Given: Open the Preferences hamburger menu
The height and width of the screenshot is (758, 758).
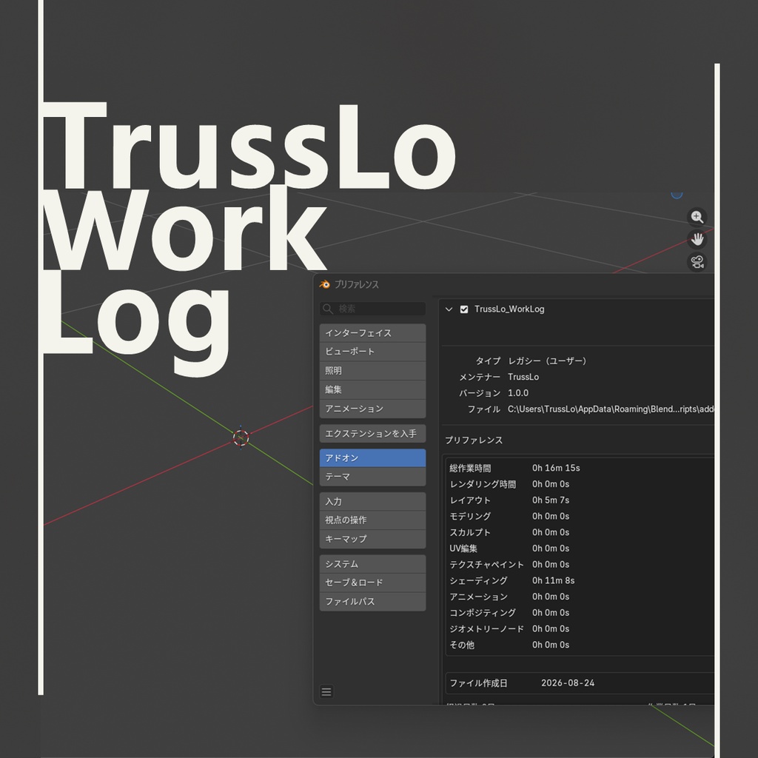Looking at the screenshot, I should 326,692.
